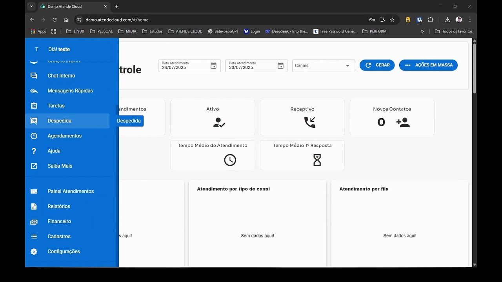
Task: Open the browser extensions puzzle icon
Action: pyautogui.click(x=431, y=20)
